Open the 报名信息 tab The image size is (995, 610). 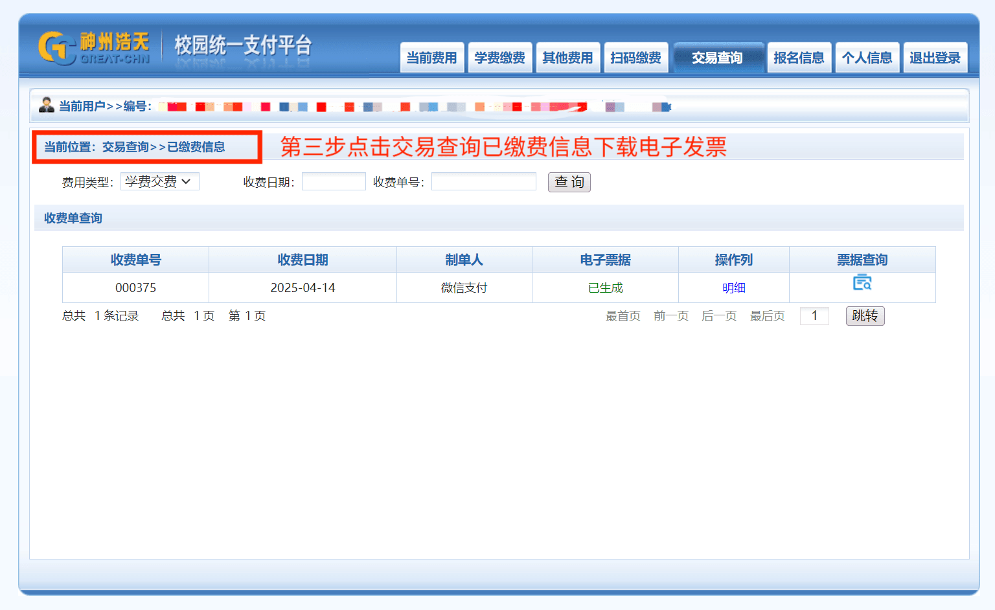799,58
